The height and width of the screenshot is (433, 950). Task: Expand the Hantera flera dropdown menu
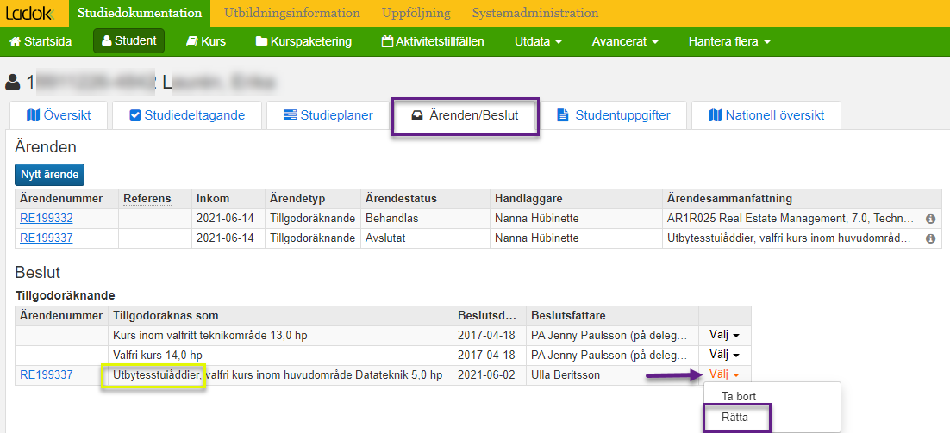pos(729,41)
